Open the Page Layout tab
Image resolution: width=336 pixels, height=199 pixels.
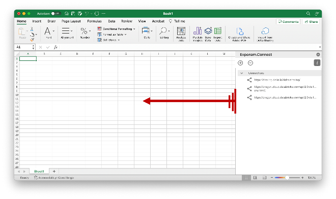pos(71,21)
